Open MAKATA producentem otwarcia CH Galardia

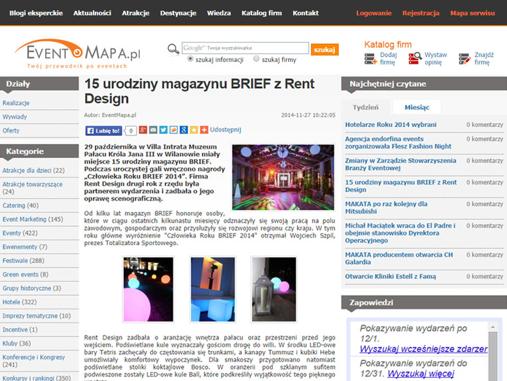[399, 259]
